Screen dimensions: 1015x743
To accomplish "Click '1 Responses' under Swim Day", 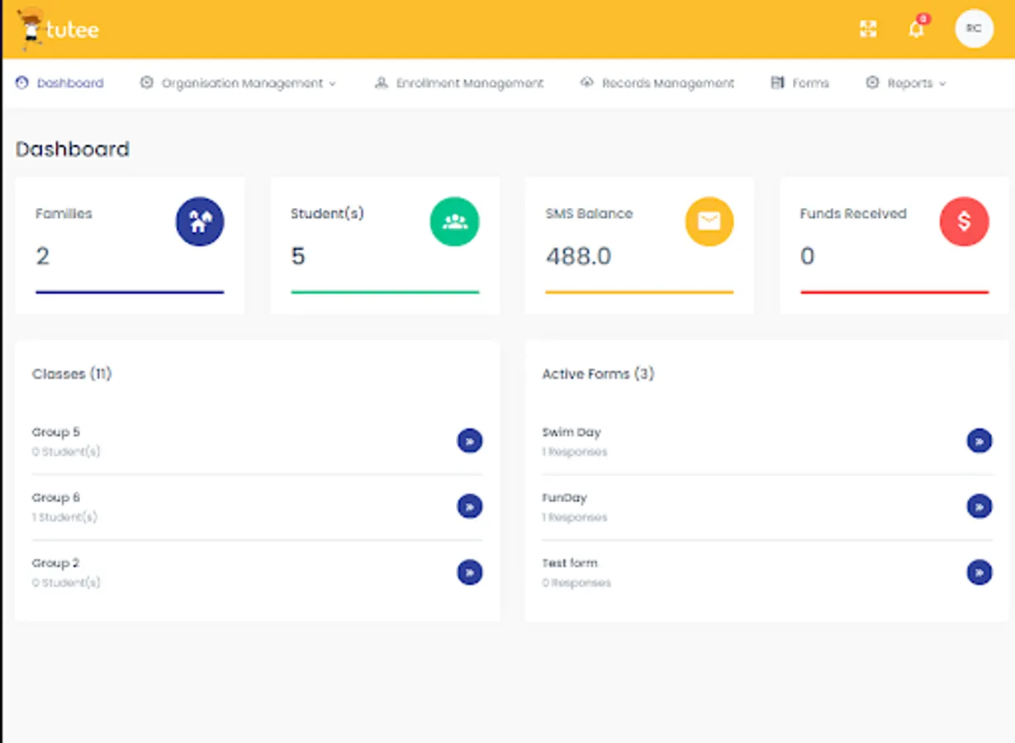I will pos(575,452).
